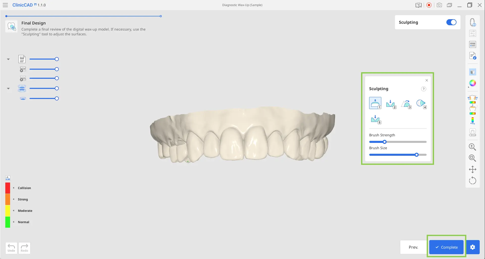Activate the rotate view tool
The height and width of the screenshot is (259, 485).
click(473, 180)
